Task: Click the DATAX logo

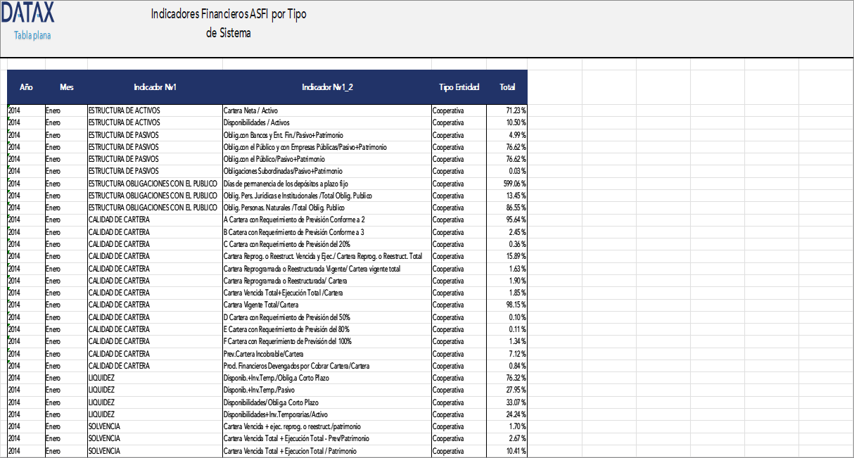Action: pyautogui.click(x=30, y=12)
